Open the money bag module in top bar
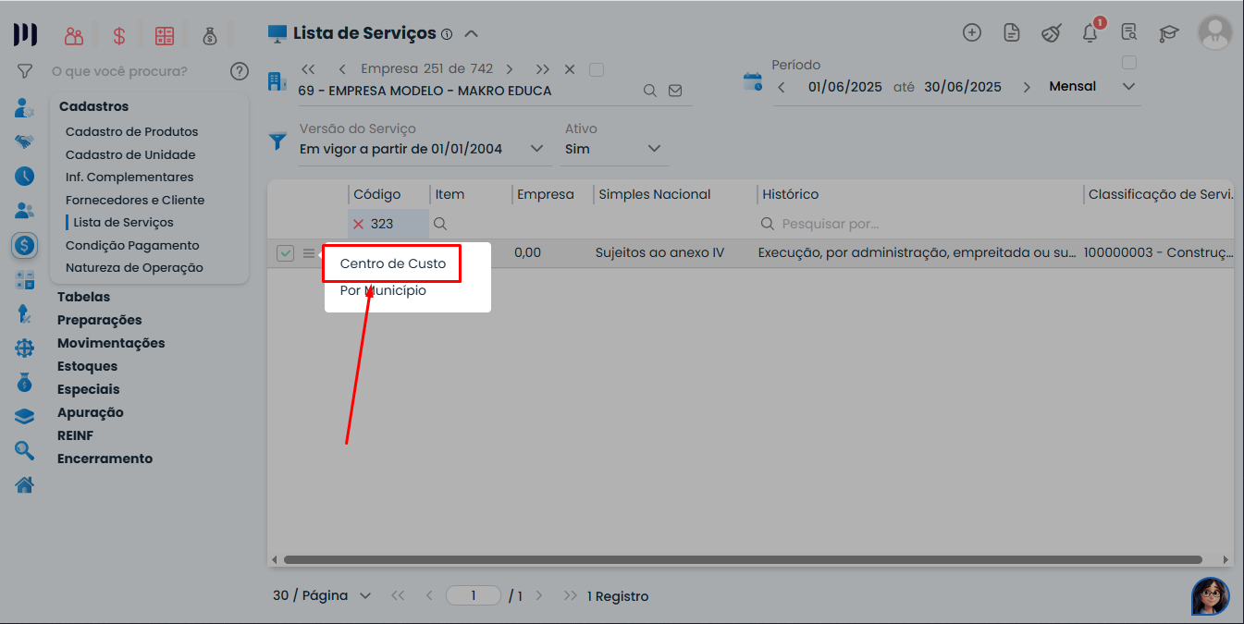The image size is (1244, 624). (x=210, y=36)
